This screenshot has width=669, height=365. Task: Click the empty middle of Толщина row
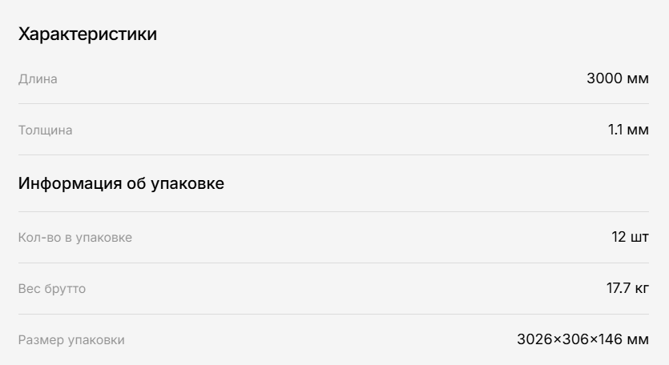point(340,130)
